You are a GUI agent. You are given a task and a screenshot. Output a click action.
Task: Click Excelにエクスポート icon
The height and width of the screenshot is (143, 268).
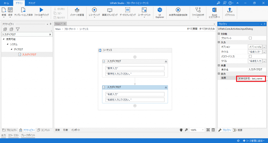pos(215,10)
